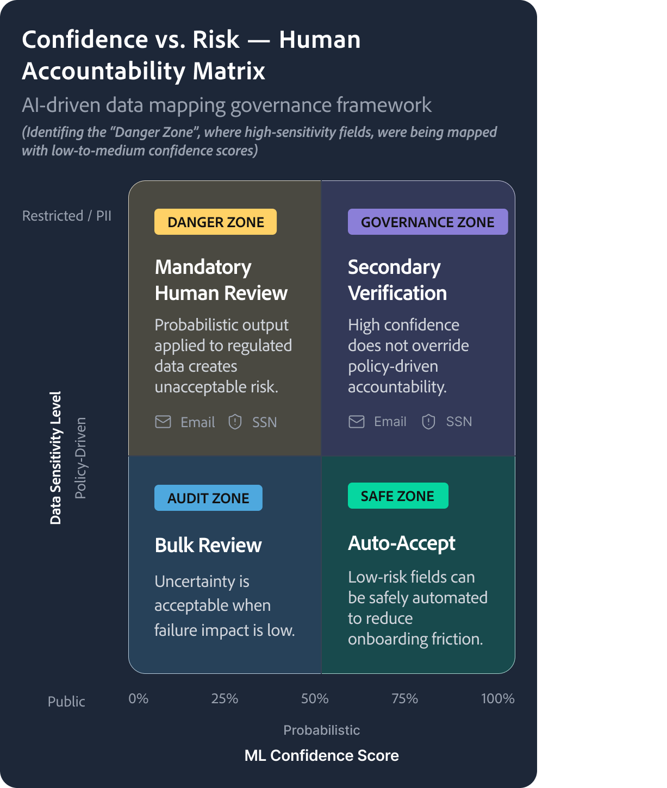Select the Public sensitivity label
Image resolution: width=667 pixels, height=788 pixels.
(x=66, y=702)
